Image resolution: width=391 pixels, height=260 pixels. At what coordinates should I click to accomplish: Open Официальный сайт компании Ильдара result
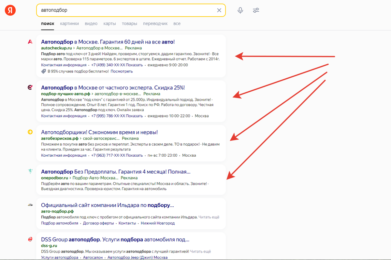coord(108,205)
